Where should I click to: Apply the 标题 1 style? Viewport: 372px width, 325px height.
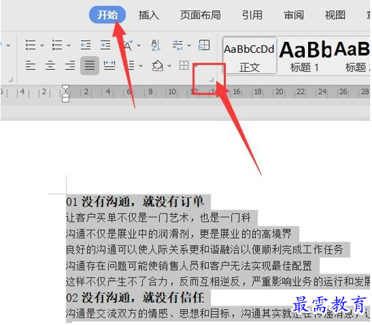(x=305, y=56)
